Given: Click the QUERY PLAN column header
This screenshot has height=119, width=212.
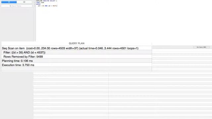Looking at the screenshot, I should pyautogui.click(x=77, y=43).
